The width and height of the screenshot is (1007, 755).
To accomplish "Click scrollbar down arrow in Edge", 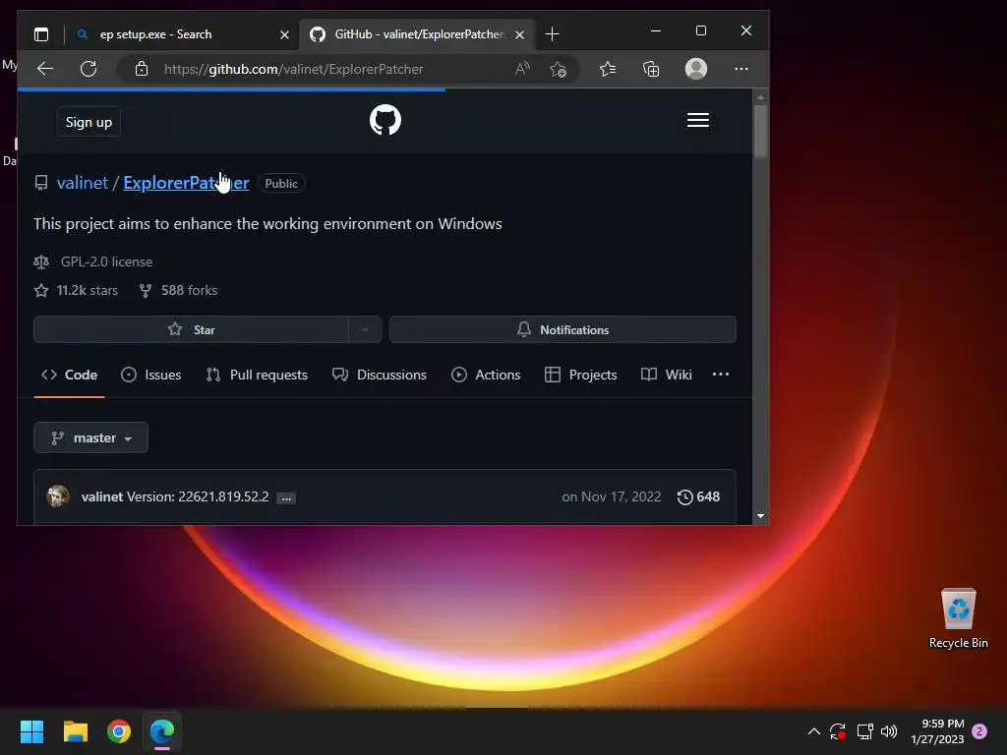I will pyautogui.click(x=760, y=515).
